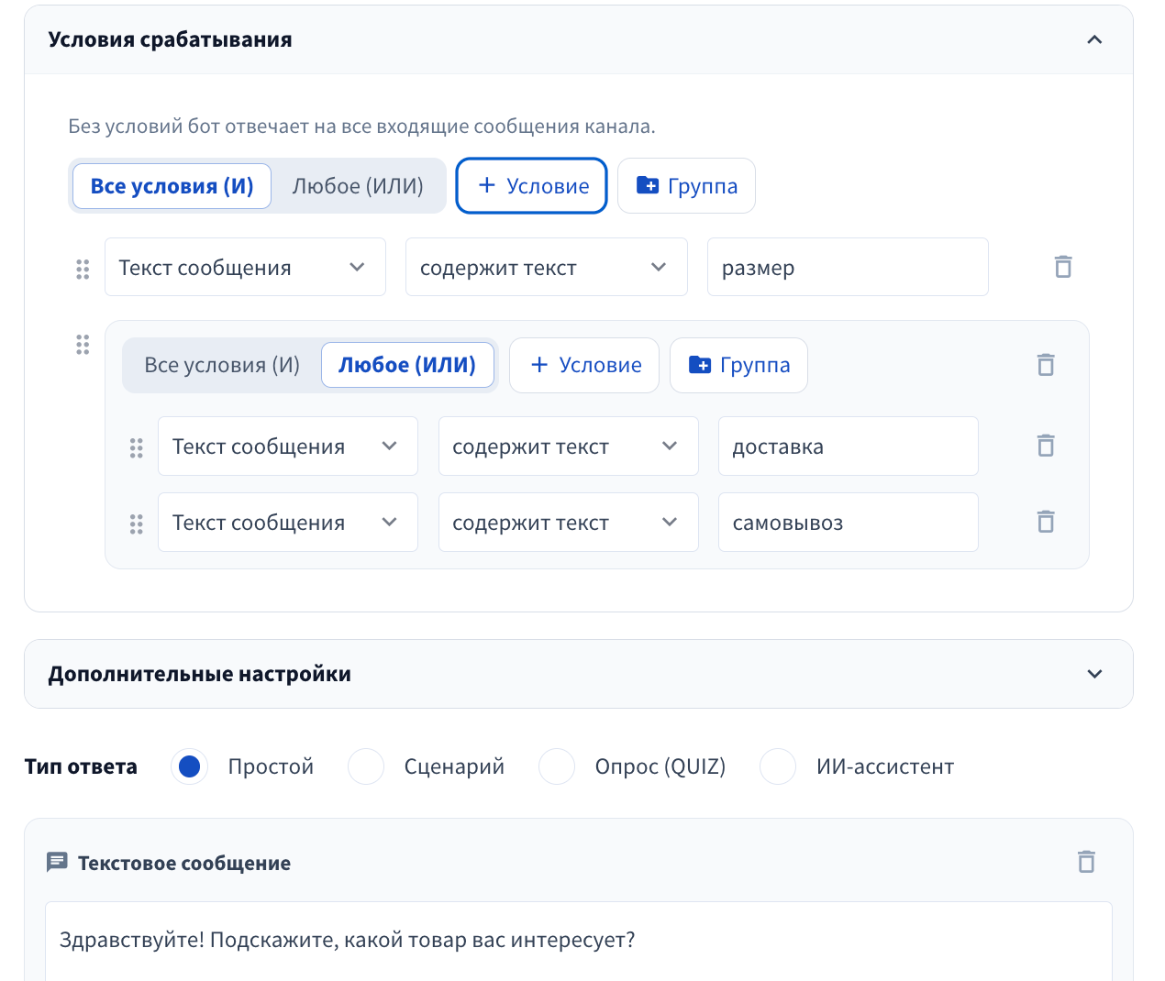Screen dimensions: 1165x981
Task: Add subgroup inside nested group
Action: tap(738, 365)
